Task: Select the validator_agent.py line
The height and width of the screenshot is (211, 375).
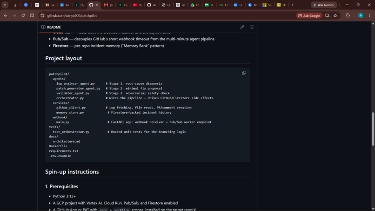Action: click(x=113, y=93)
